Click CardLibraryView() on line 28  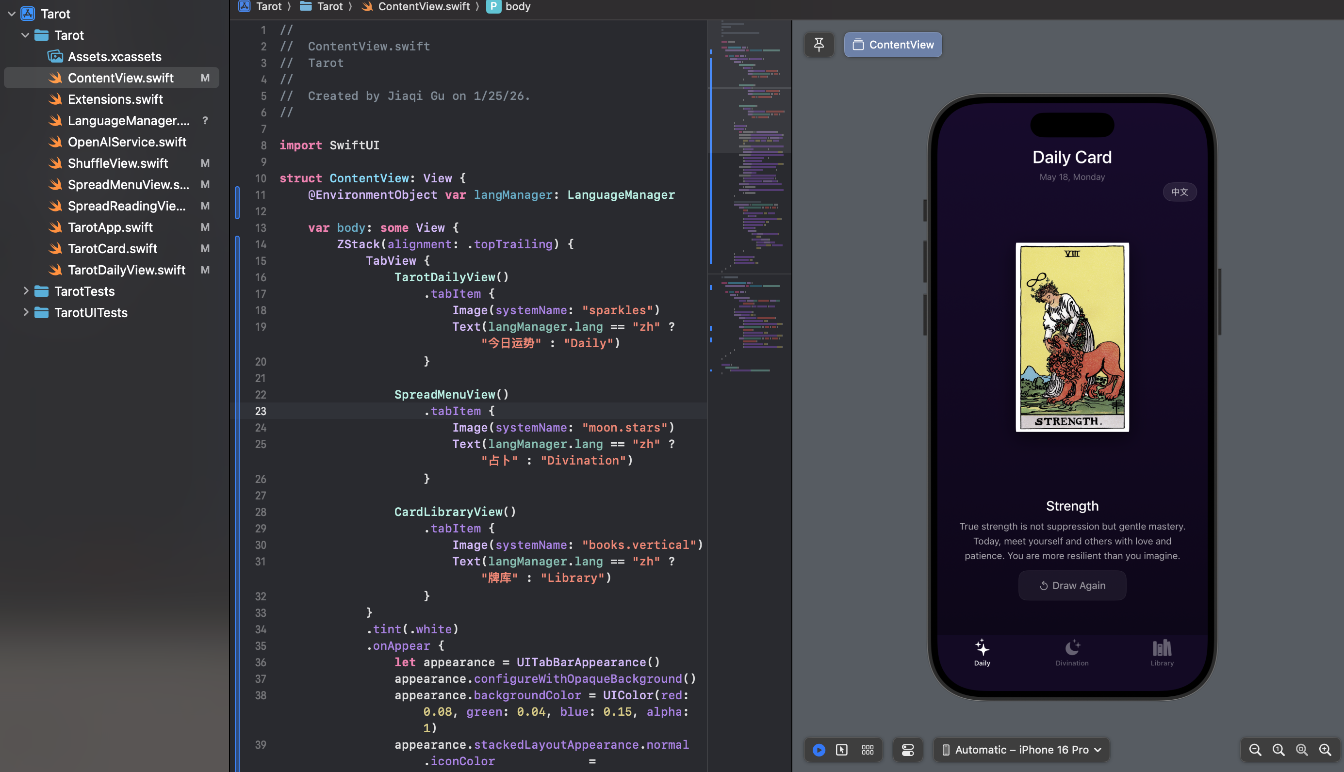tap(455, 512)
